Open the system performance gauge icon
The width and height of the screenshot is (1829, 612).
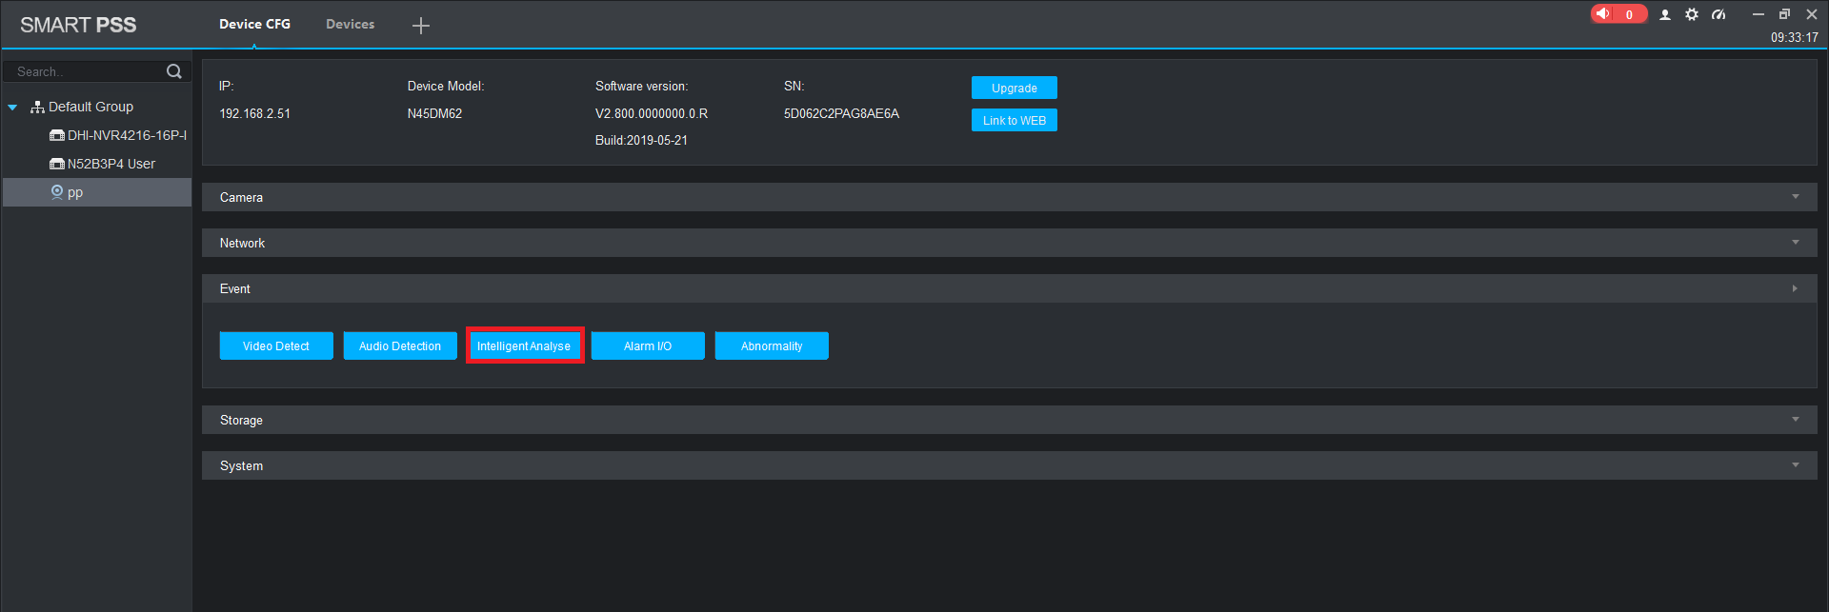coord(1718,14)
